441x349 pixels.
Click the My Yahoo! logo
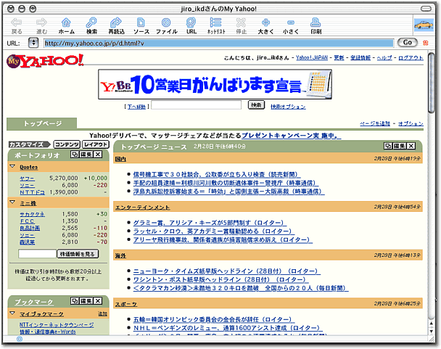point(45,61)
